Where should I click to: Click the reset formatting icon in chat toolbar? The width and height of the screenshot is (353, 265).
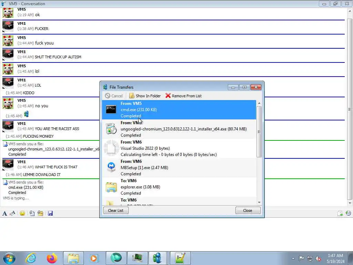click(12, 213)
